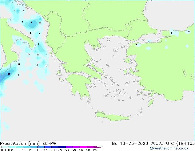Viewport: 195px width, 151px height.
Task: Click the "10" value label on the map
Action: pyautogui.click(x=9, y=74)
